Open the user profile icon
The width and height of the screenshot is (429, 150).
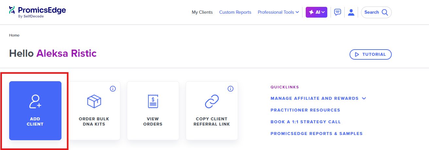351,12
